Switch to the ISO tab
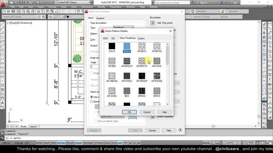273x153 pixels. click(113, 38)
